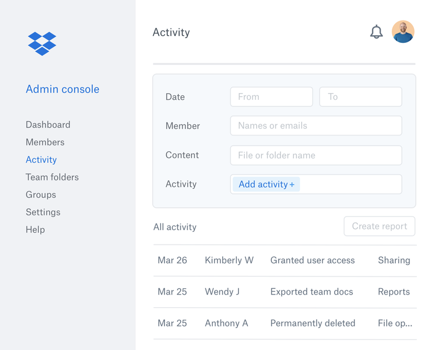Open the notifications bell
Screen dimensions: 433x350
[377, 31]
